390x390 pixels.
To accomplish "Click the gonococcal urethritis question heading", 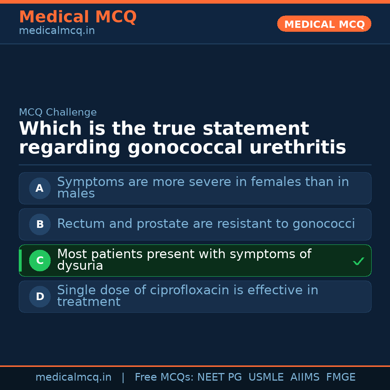I will coord(182,138).
